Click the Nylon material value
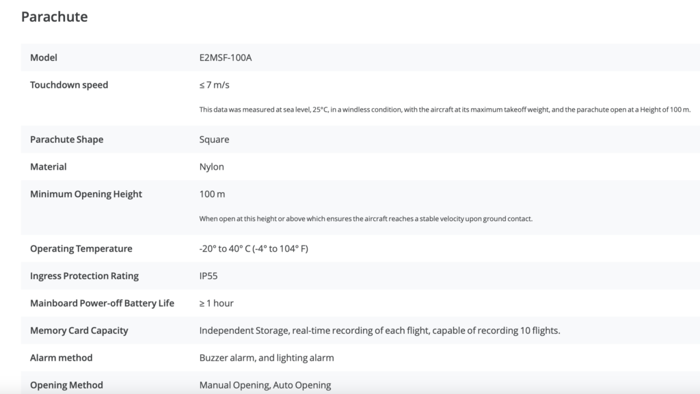The image size is (700, 394). point(211,167)
